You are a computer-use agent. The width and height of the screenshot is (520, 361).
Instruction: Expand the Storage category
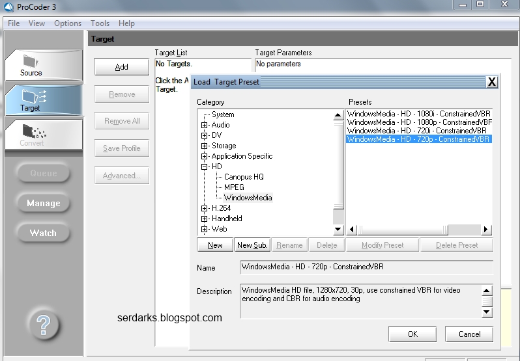click(x=205, y=146)
